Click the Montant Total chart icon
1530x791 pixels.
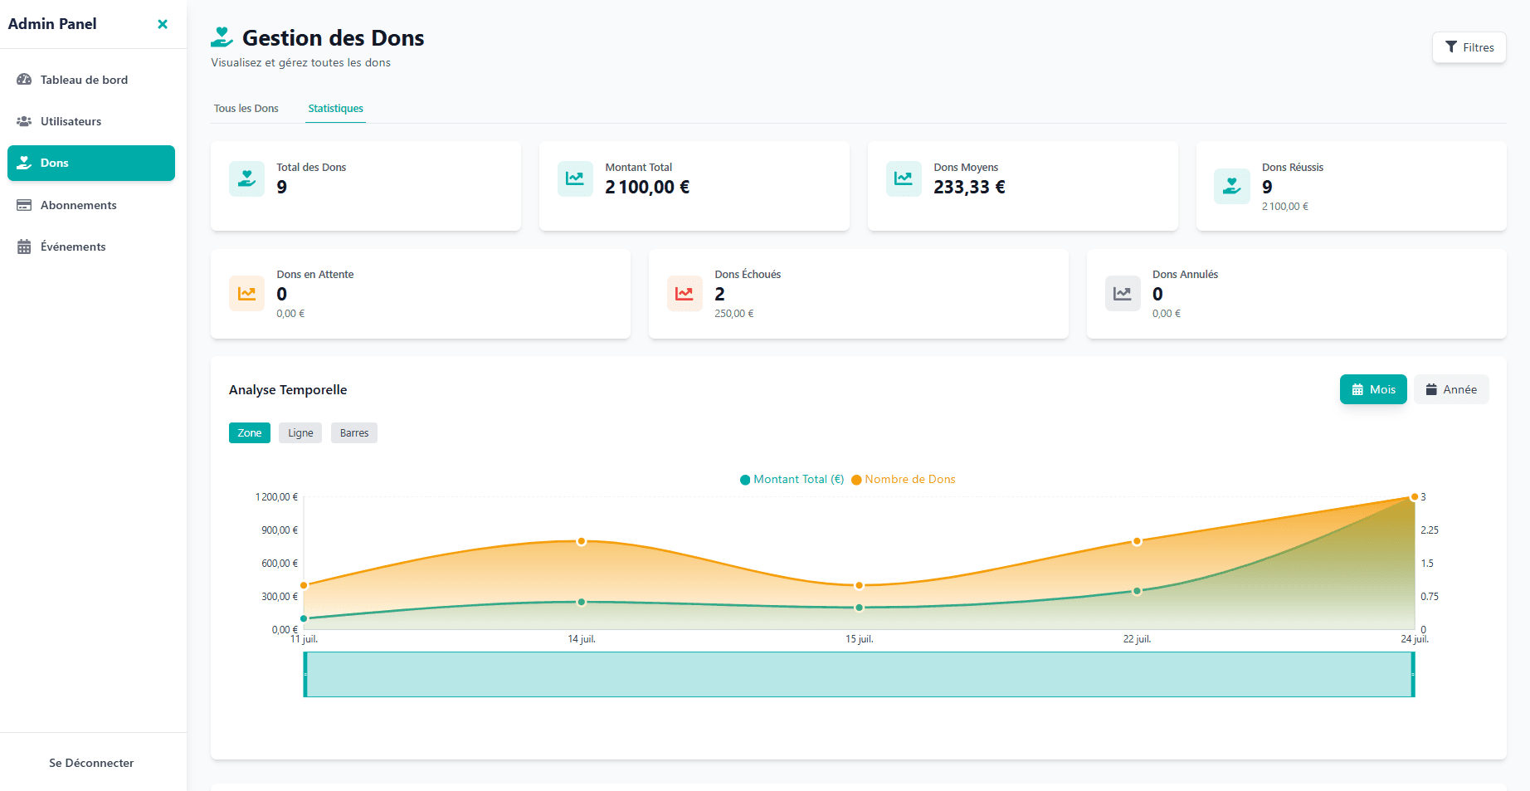[574, 178]
